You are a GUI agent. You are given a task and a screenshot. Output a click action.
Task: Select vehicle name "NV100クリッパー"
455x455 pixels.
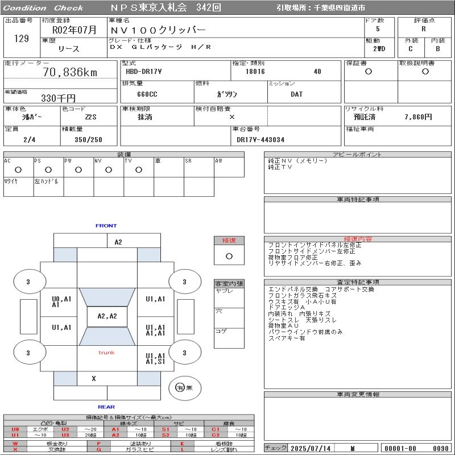[x=158, y=30]
